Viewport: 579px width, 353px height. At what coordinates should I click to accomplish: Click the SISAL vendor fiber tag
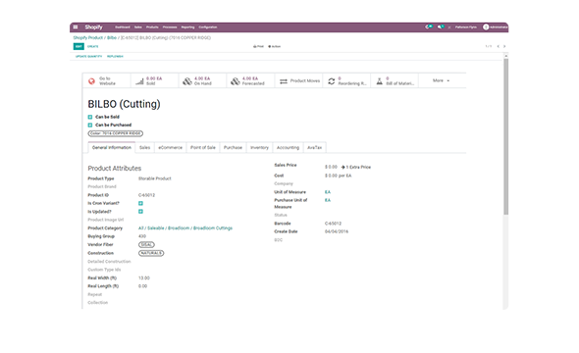point(146,245)
